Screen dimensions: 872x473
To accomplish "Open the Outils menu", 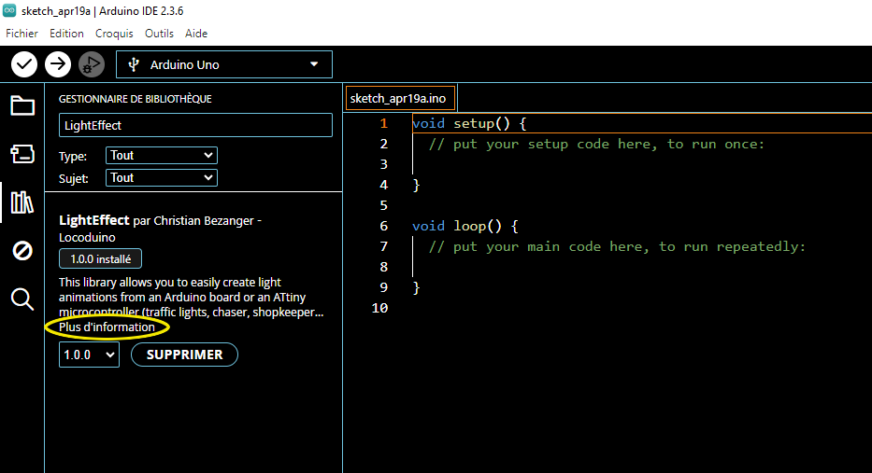I will 159,33.
